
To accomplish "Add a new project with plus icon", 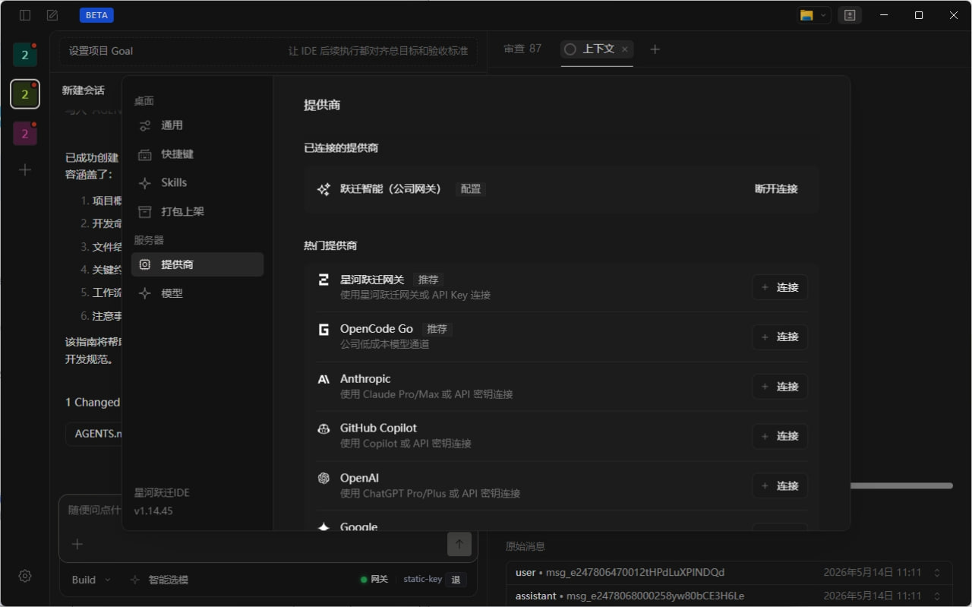I will [25, 169].
